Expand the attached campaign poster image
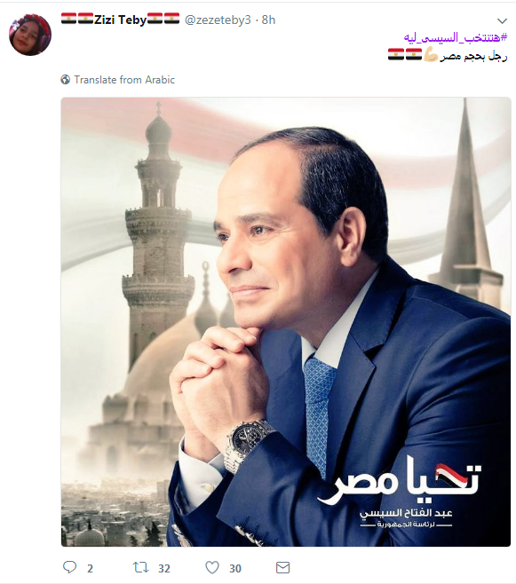Viewport: 516px width, 584px height. 286,322
